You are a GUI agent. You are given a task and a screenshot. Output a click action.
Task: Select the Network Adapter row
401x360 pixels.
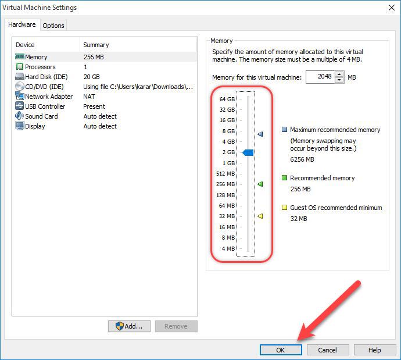106,97
